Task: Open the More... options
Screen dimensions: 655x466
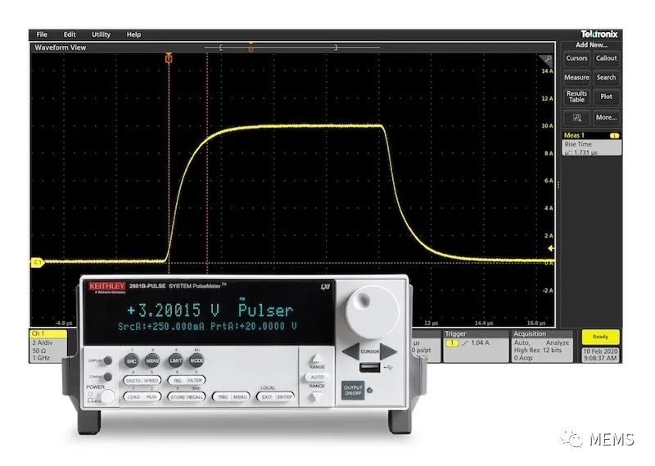Action: (x=606, y=118)
